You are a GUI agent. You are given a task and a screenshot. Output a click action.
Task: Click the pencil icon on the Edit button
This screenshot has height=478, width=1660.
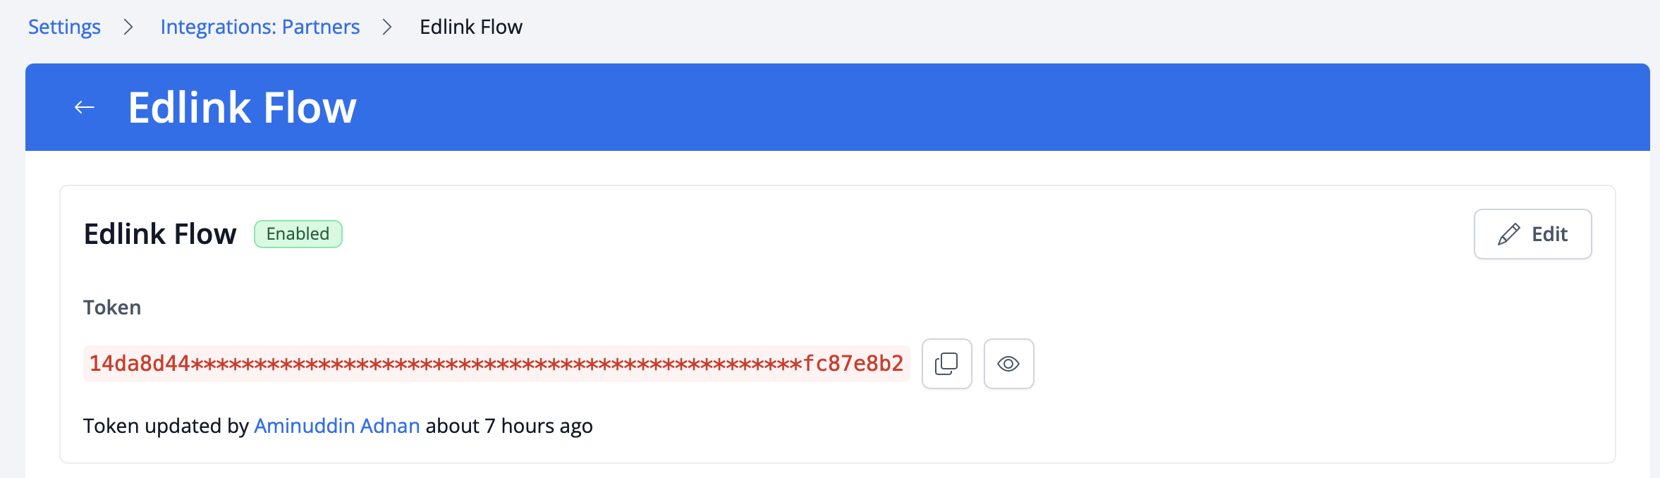[x=1508, y=234]
